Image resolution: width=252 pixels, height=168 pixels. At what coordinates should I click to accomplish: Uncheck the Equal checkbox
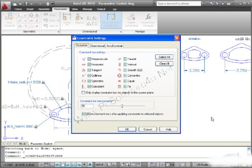[125, 81]
